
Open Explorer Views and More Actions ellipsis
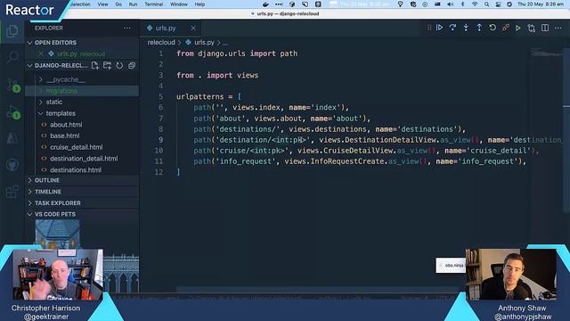[x=126, y=28]
